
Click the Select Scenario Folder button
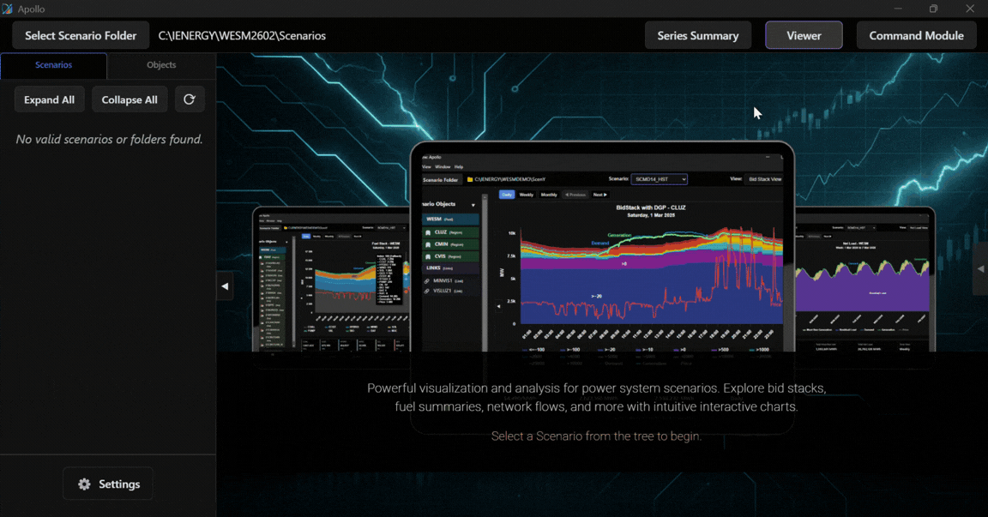[81, 36]
